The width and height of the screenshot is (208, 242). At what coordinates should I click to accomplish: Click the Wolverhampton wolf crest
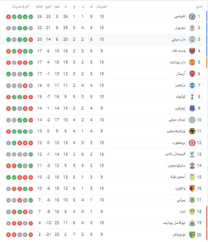point(192,131)
